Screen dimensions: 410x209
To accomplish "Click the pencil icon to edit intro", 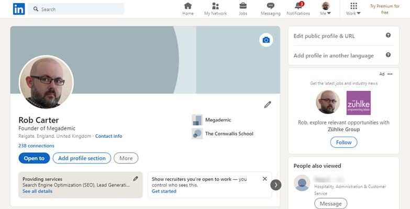I will point(268,104).
